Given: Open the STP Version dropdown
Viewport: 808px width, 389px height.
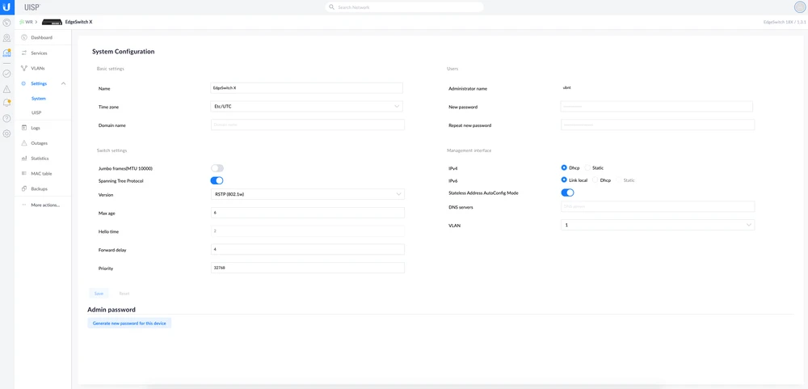Looking at the screenshot, I should point(307,195).
